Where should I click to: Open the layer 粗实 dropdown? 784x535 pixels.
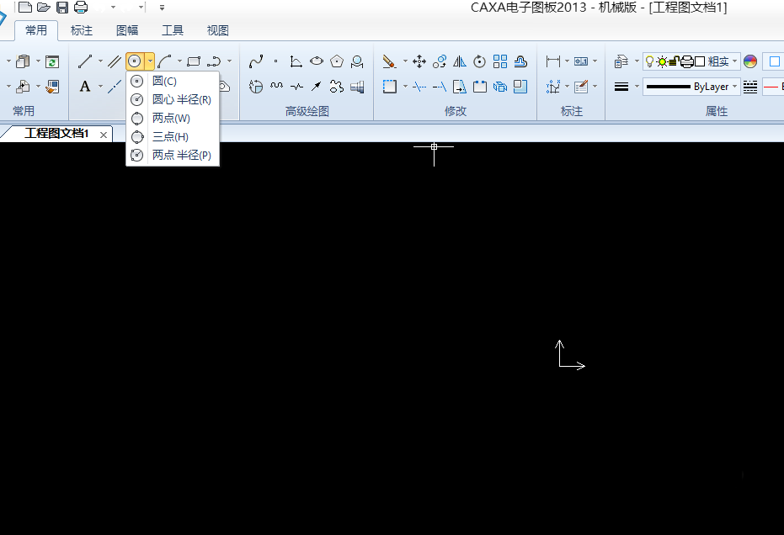[x=734, y=61]
